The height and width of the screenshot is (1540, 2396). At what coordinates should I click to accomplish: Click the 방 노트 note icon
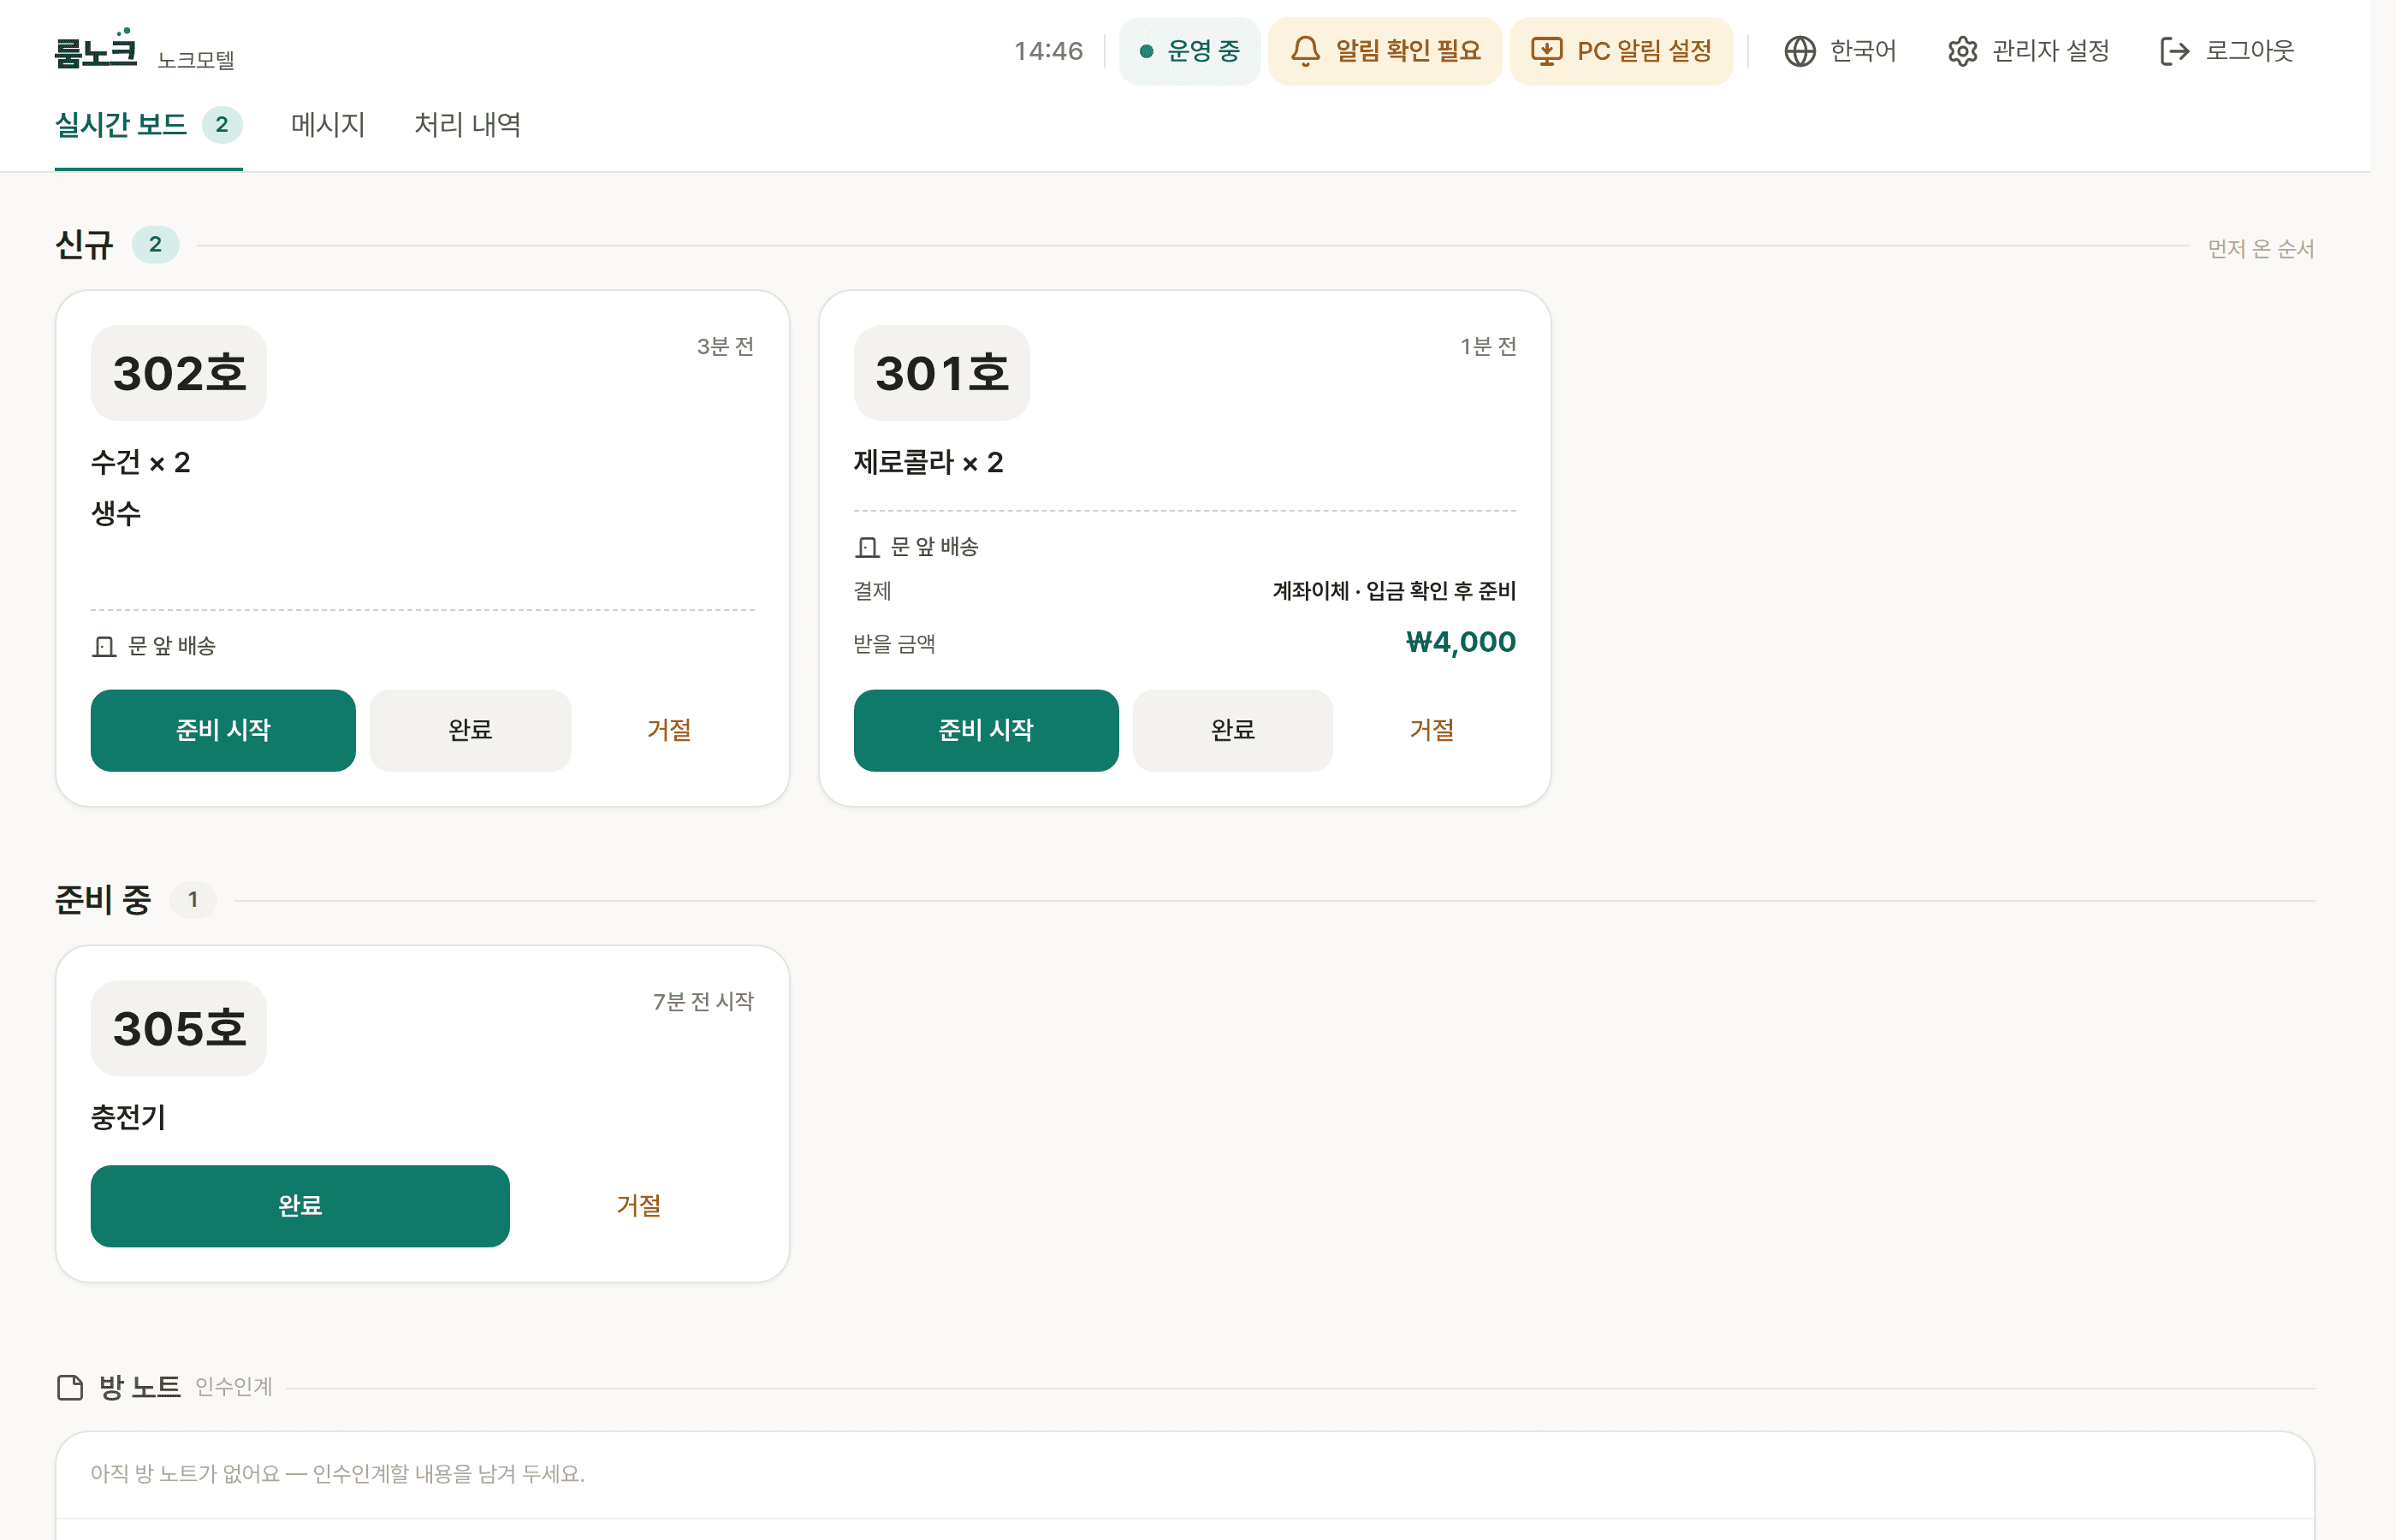point(70,1387)
